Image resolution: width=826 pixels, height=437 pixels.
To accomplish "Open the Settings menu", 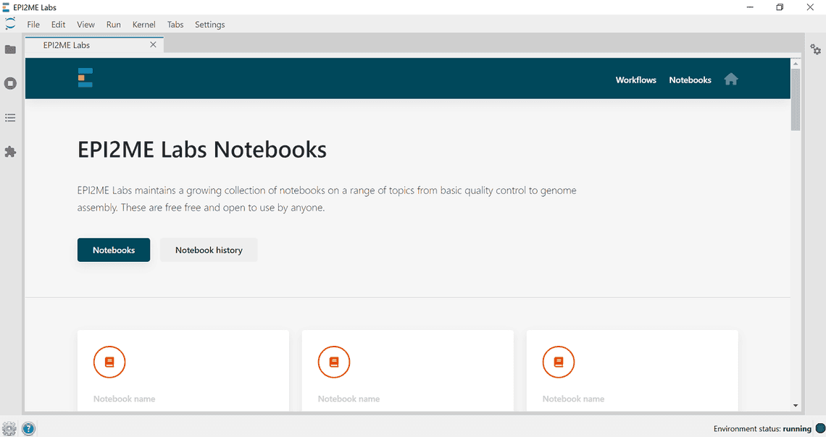I will pos(209,25).
